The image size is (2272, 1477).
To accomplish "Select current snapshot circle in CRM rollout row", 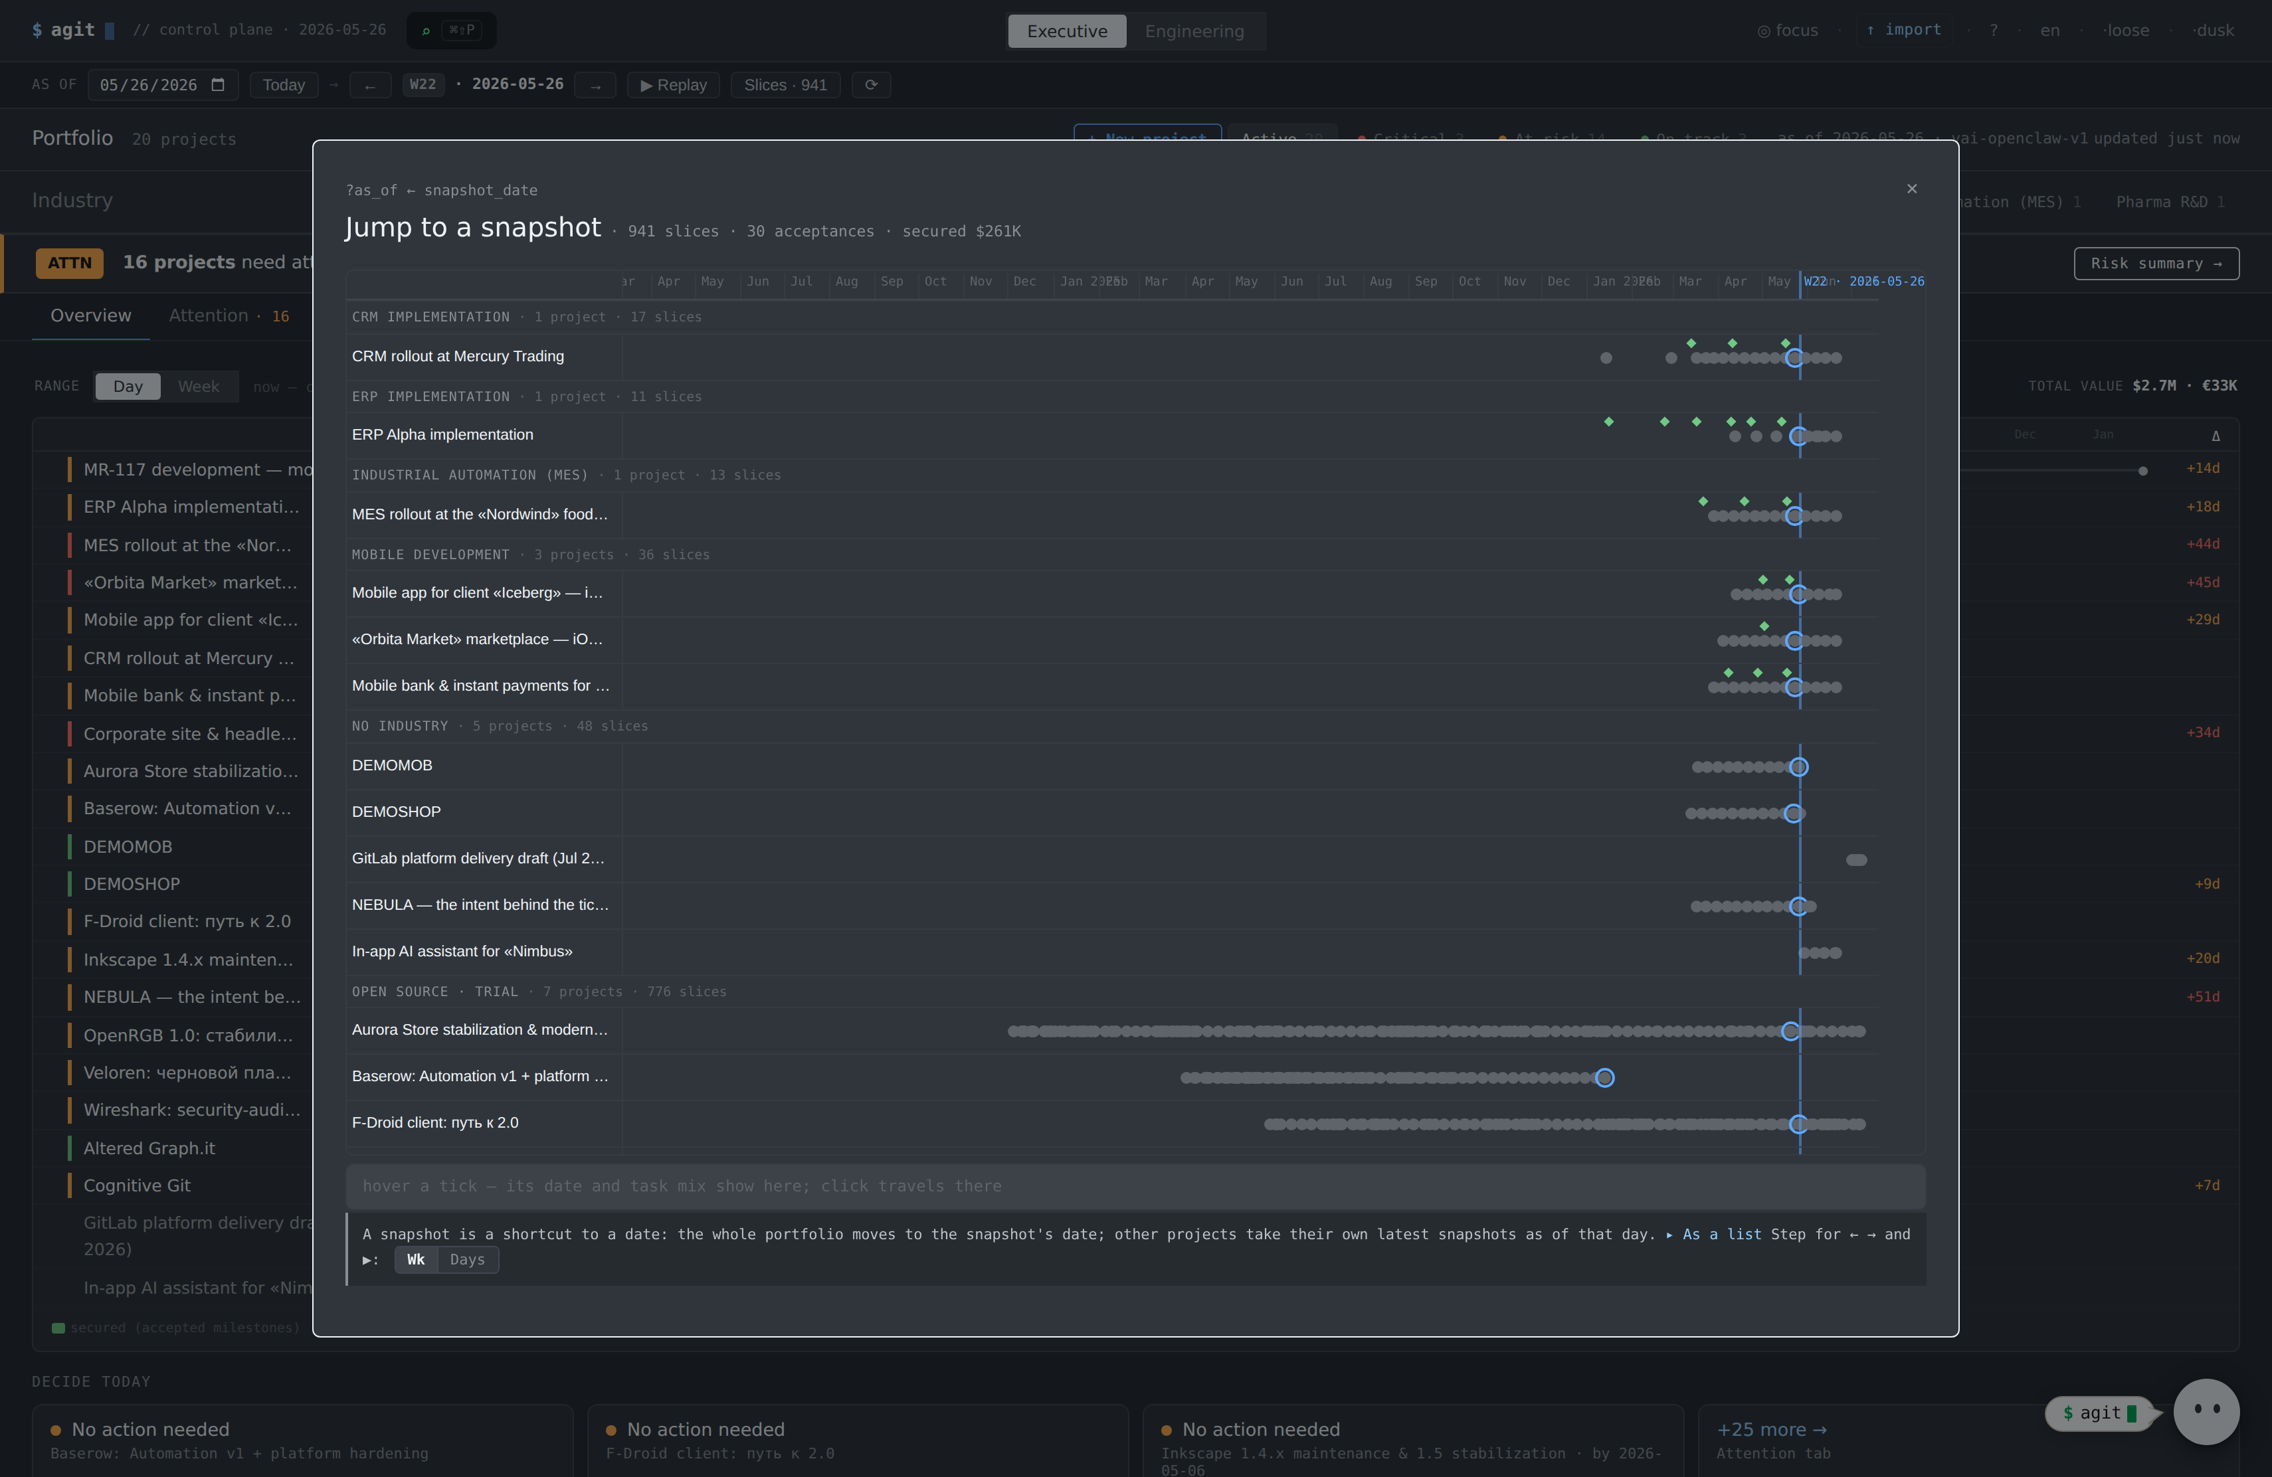I will 1795,358.
